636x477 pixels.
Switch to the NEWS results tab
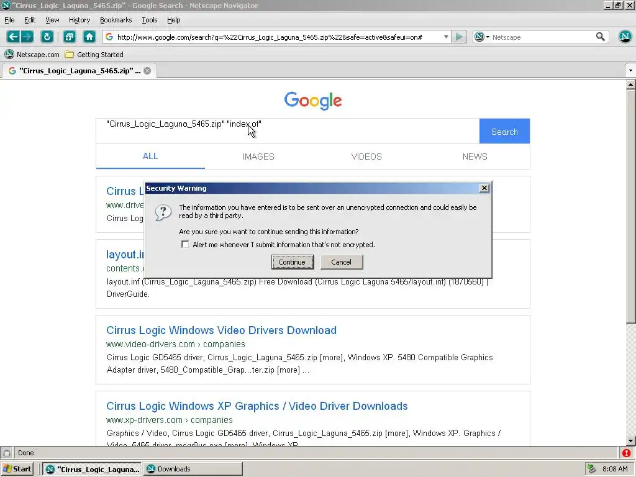pyautogui.click(x=475, y=157)
